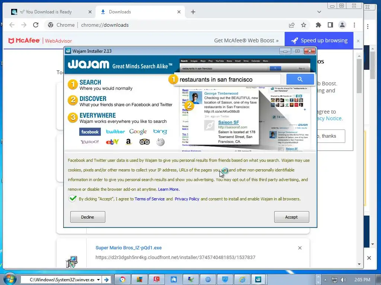Click the Amazon logo in the Wajam installer
Viewport: 381px width, 285px height.
[x=128, y=142]
